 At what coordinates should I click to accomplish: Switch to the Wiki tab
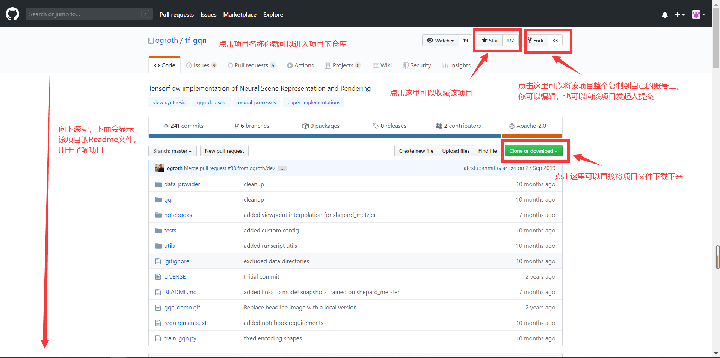382,65
